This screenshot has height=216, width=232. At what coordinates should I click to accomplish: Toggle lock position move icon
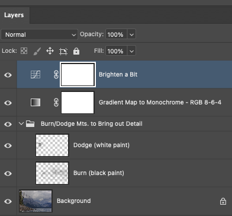click(x=50, y=51)
